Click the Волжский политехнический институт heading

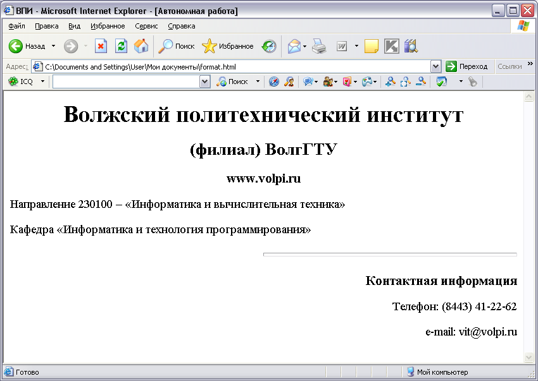263,114
